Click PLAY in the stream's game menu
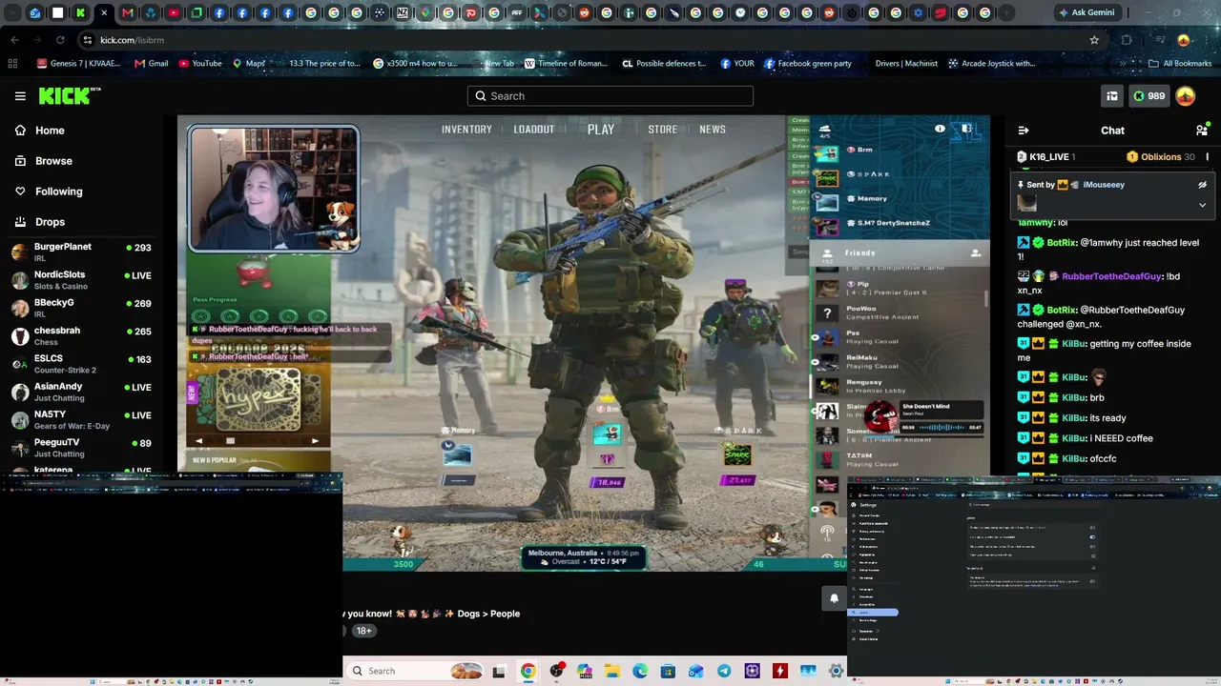Screen dimensions: 1221x686 point(601,130)
